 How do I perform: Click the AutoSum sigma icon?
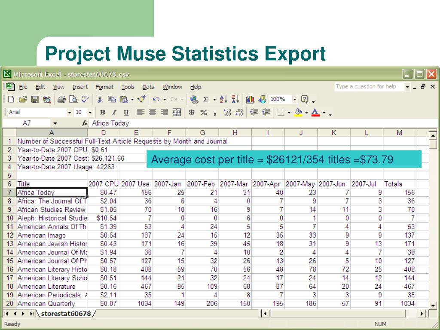point(206,99)
